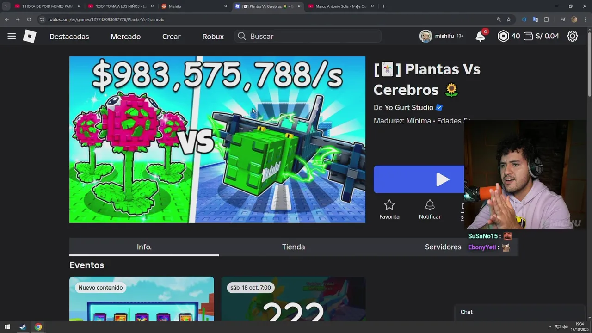Viewport: 592px width, 333px height.
Task: Select the Info. tab
Action: click(144, 247)
